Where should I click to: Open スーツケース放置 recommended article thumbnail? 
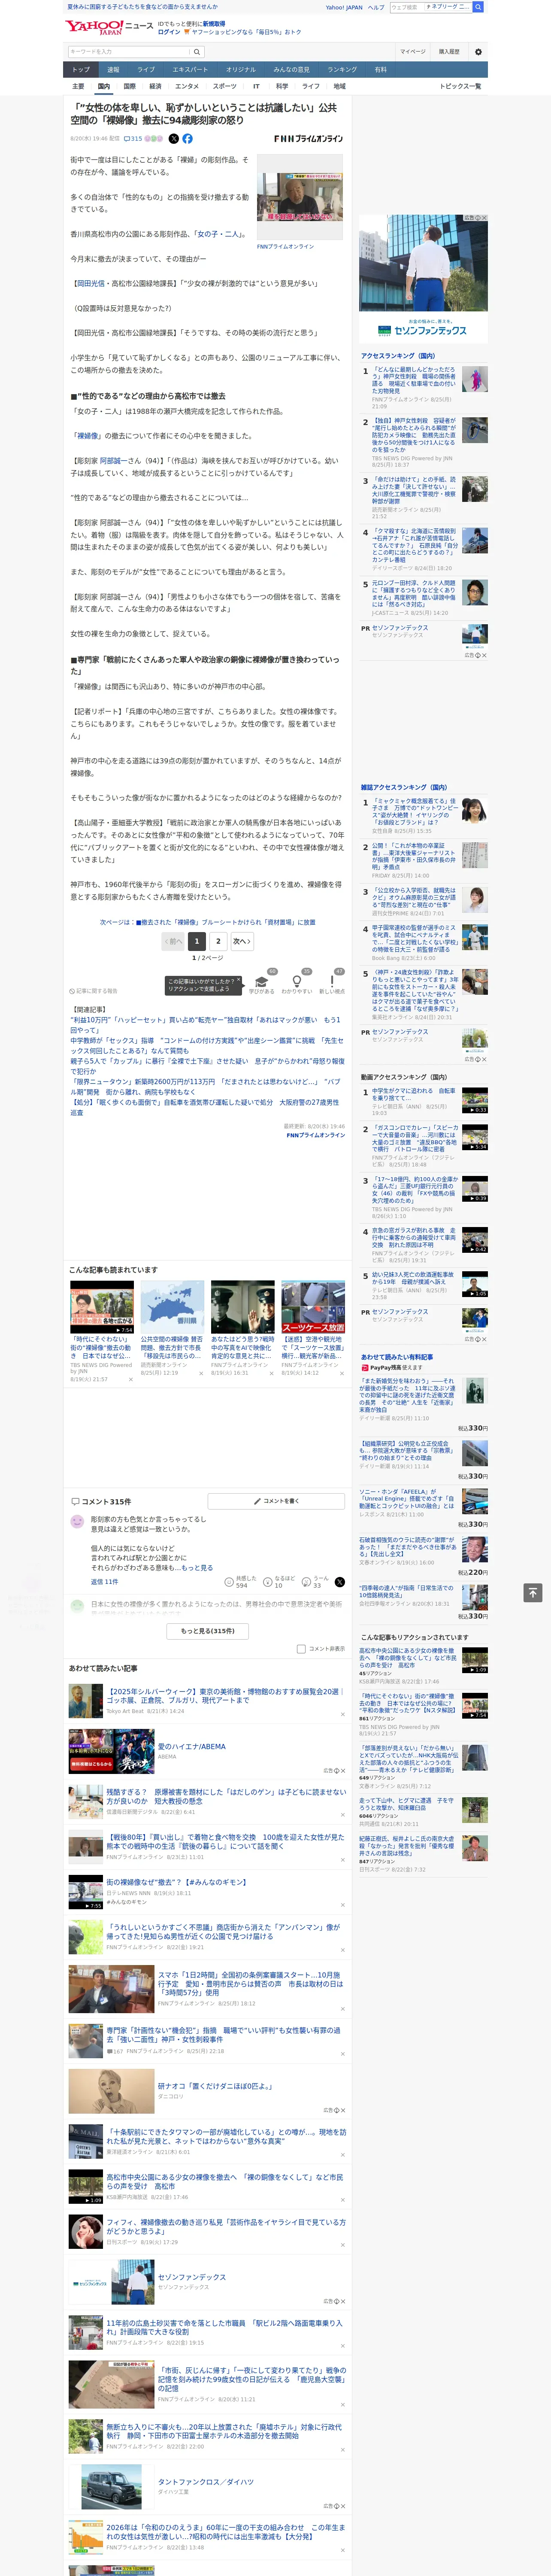[313, 1306]
